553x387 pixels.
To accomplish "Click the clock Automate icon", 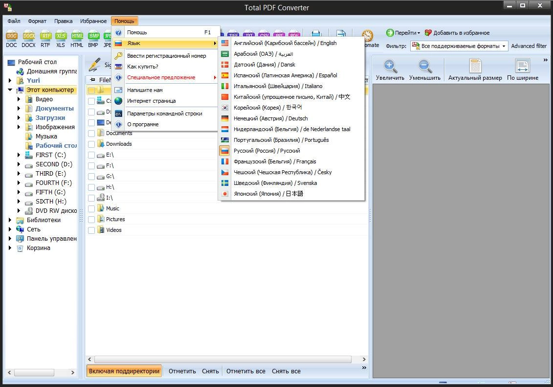I will tap(367, 36).
